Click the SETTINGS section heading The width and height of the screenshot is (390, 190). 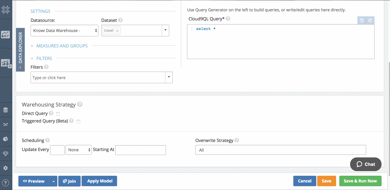tap(40, 11)
